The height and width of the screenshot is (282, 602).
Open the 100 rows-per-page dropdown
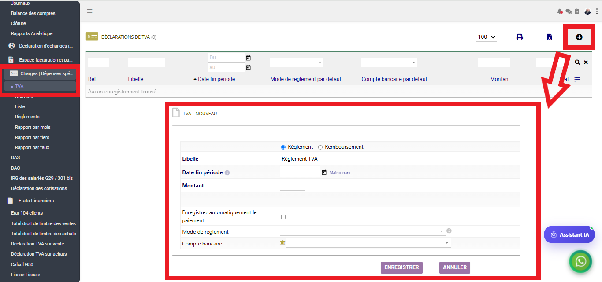[486, 37]
